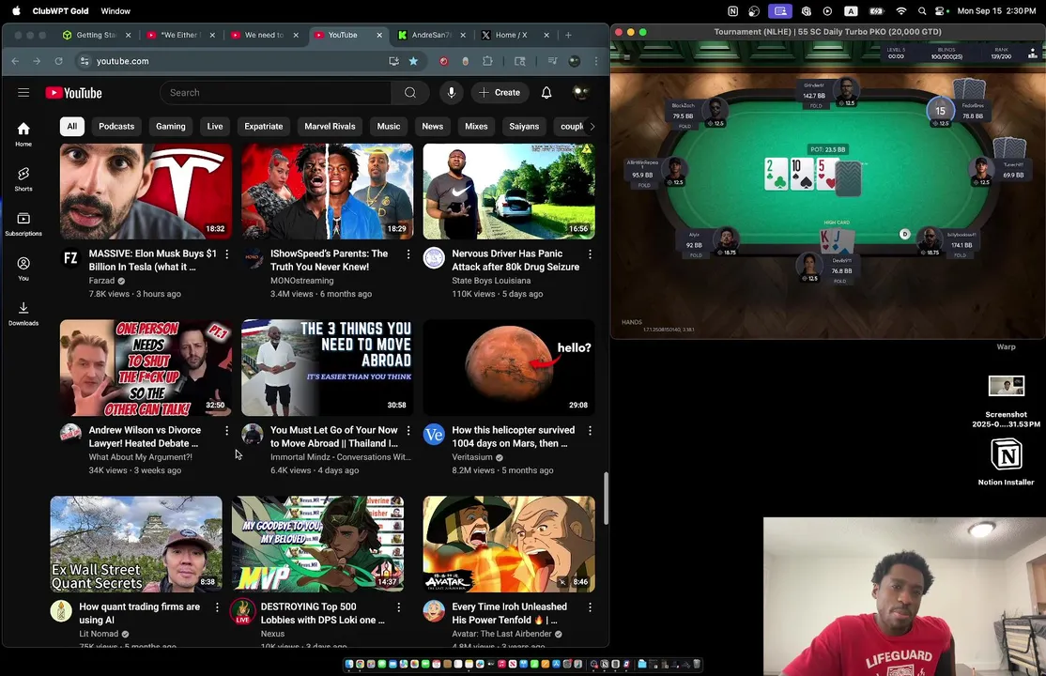The width and height of the screenshot is (1046, 676).
Task: Open options menu for Nervous Driver video
Action: point(590,254)
